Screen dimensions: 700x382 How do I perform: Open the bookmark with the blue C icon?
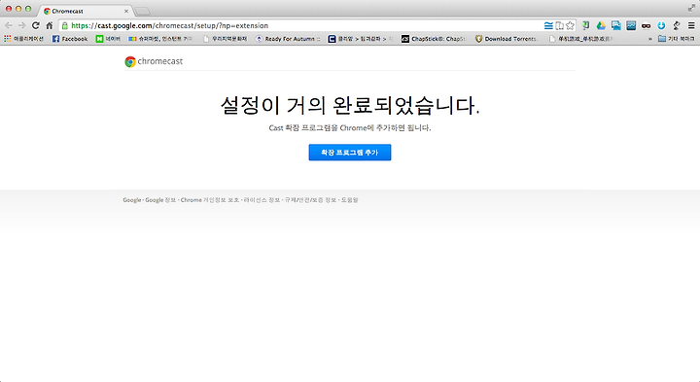(361, 39)
